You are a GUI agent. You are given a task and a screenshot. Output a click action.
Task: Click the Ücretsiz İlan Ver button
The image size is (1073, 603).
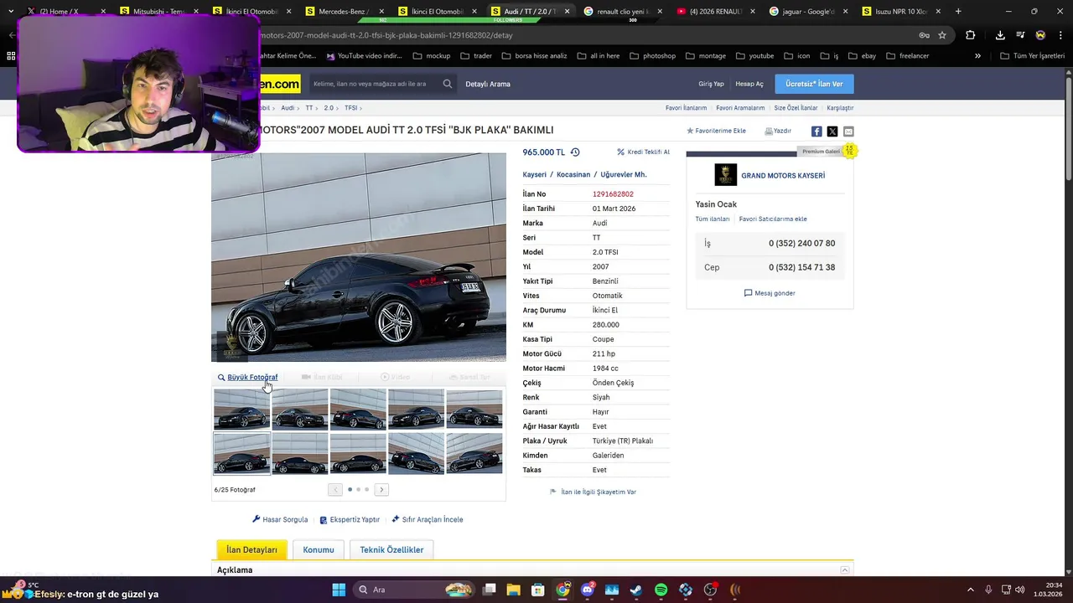[x=814, y=84]
